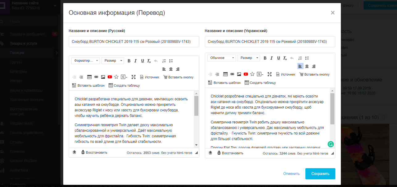Screen dimensions: 397x187
Task: Click Вставить шаблон in Ukrainian editor
Action: 224,83
